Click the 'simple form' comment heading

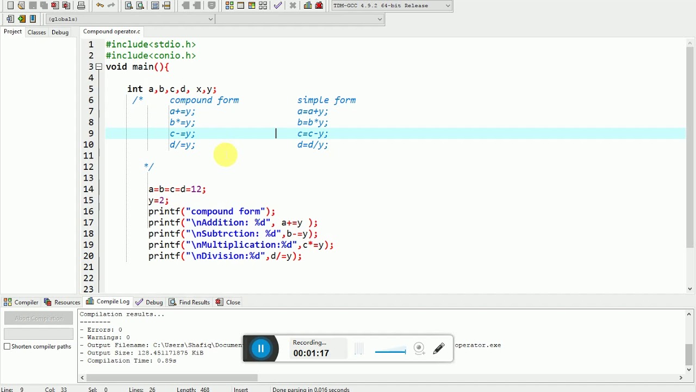pos(326,100)
